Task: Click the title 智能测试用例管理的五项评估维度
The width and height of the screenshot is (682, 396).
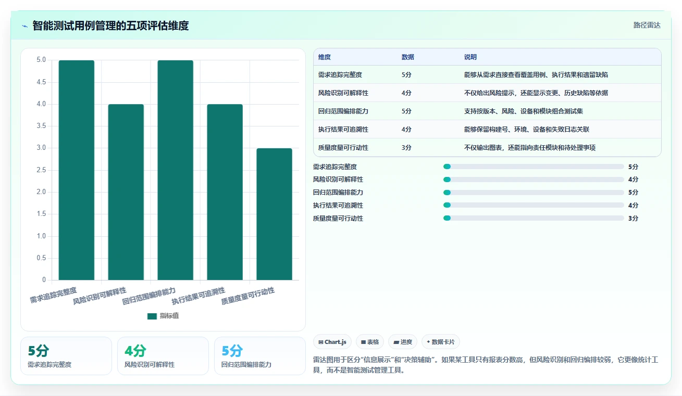Action: (x=110, y=26)
